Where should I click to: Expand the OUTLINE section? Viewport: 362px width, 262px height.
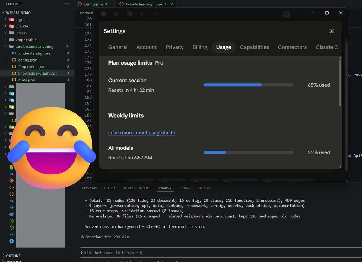coord(3,256)
